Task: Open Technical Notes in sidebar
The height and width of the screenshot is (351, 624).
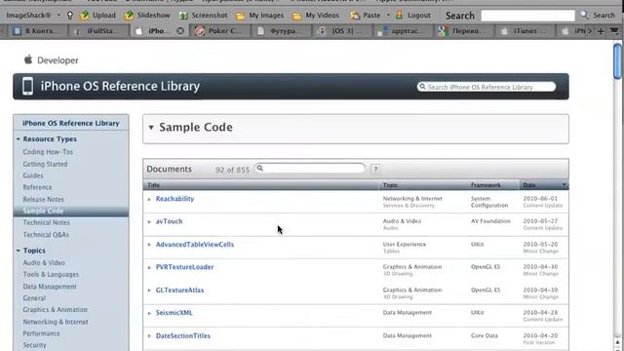Action: 46,222
